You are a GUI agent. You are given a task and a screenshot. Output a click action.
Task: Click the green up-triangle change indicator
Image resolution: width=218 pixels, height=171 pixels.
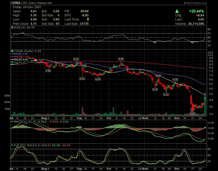[177, 11]
